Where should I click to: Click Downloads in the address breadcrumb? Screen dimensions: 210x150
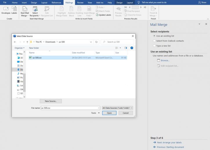coord(50,42)
